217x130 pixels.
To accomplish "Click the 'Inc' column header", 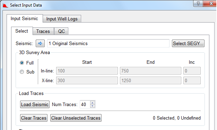I will 192,62.
